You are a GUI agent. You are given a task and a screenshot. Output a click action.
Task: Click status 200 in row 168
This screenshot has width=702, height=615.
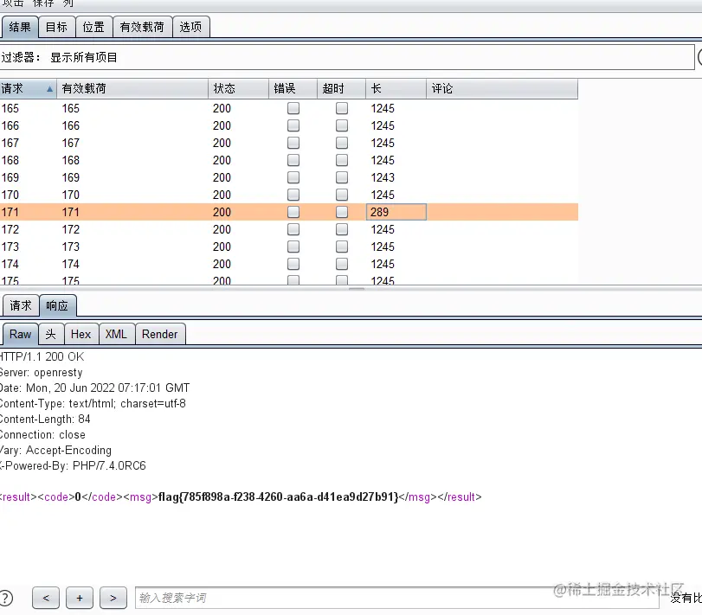point(222,160)
